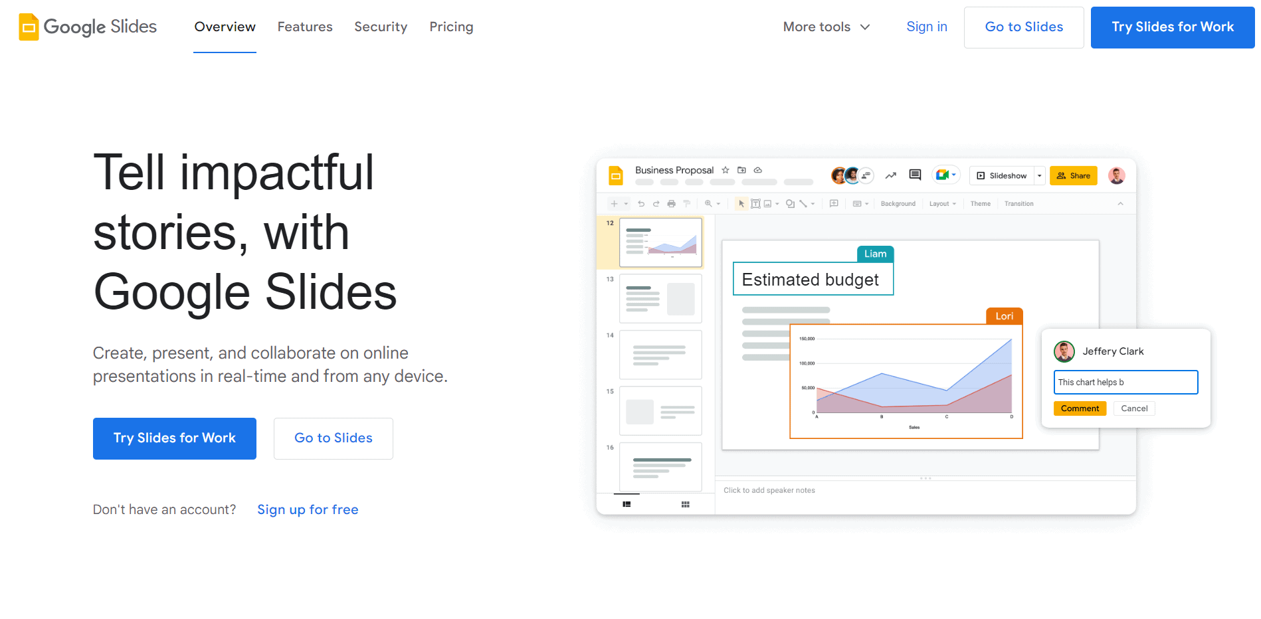
Task: Click Transition in the mockup toolbar
Action: tap(1018, 204)
